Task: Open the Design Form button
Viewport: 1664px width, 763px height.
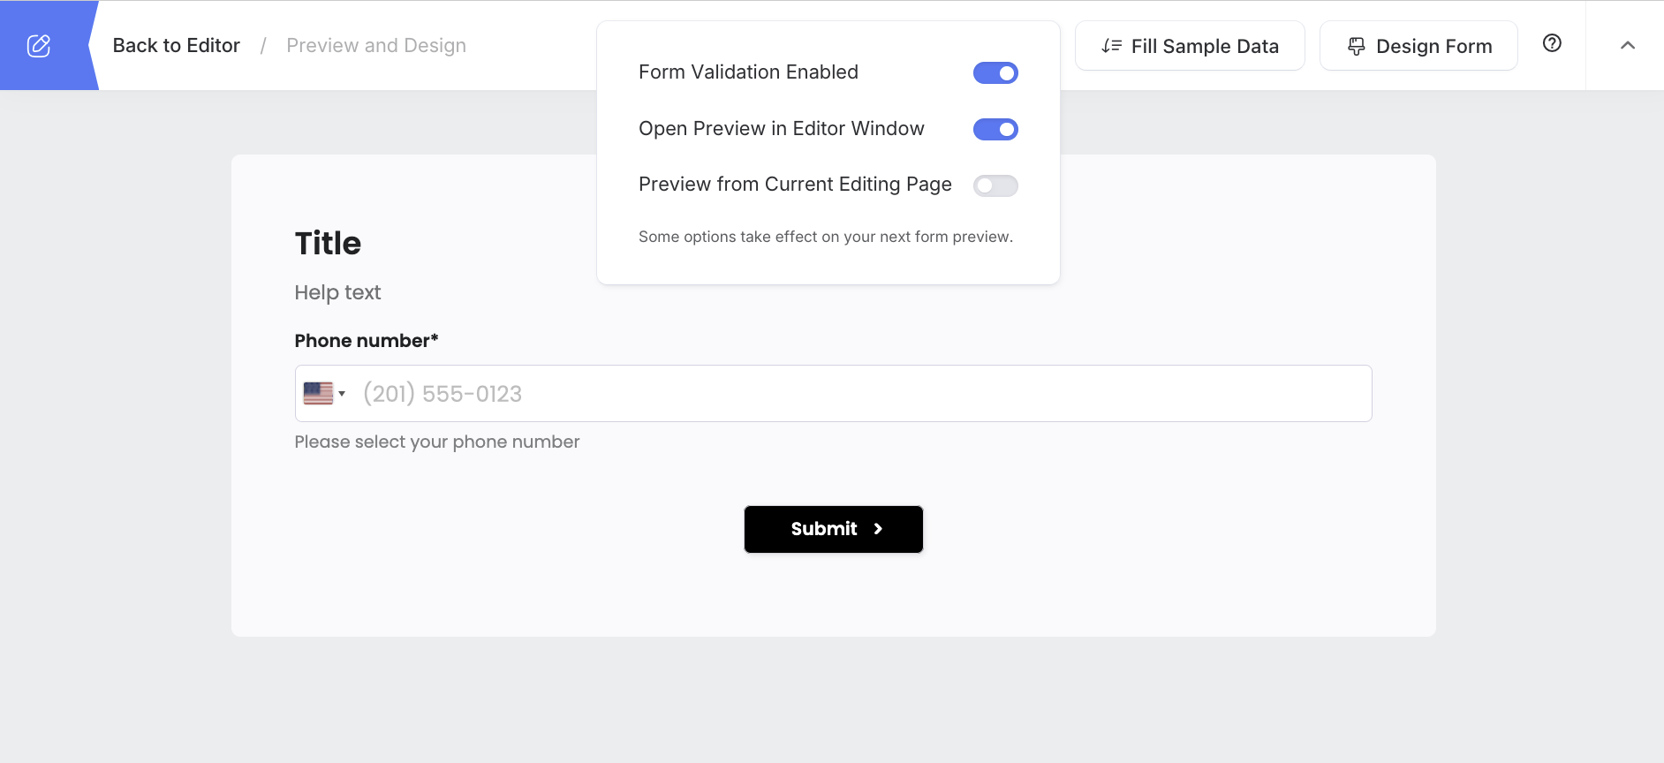Action: pos(1418,46)
